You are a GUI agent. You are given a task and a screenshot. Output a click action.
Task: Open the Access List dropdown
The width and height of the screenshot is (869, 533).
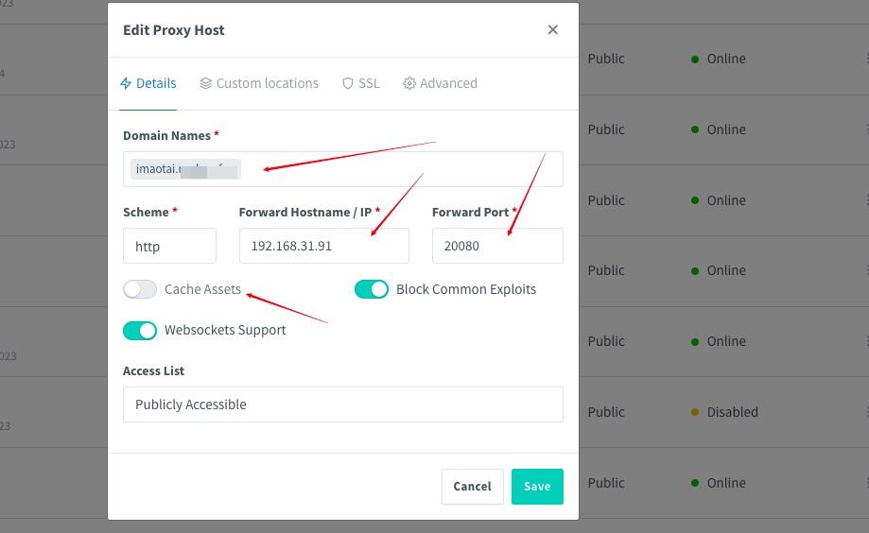343,404
